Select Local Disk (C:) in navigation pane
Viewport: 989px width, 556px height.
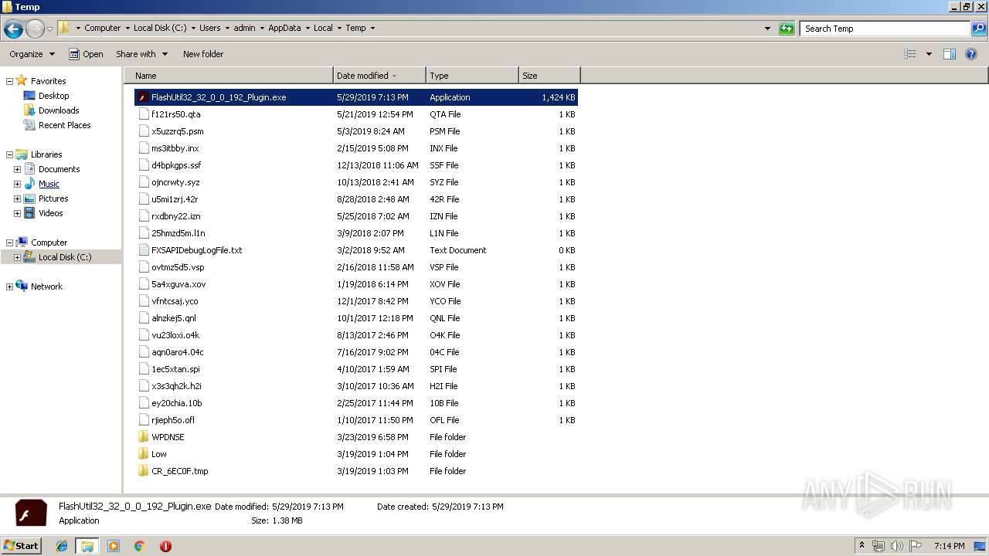[x=65, y=257]
